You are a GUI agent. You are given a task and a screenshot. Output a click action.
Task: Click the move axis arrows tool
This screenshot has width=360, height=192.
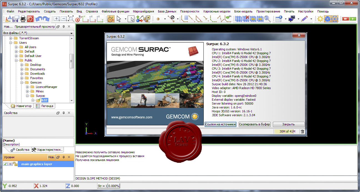(x=139, y=19)
